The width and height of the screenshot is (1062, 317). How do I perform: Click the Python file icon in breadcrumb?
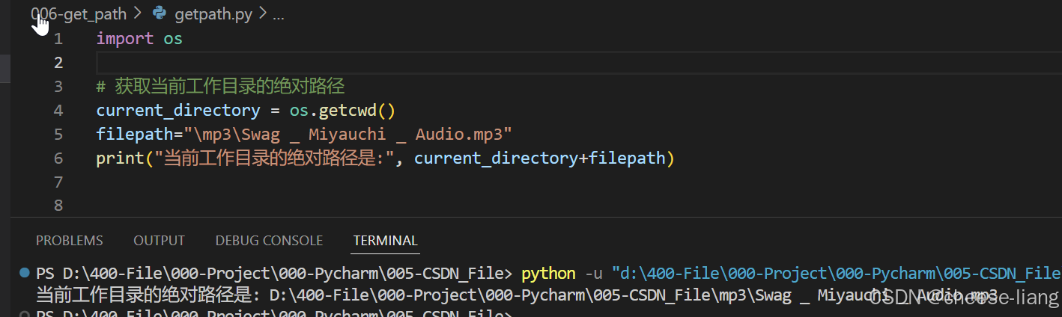point(159,13)
